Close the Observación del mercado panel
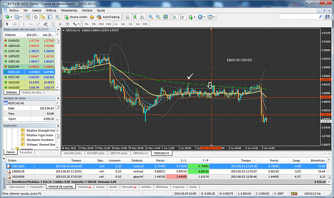This screenshot has height=198, width=334. (58, 29)
